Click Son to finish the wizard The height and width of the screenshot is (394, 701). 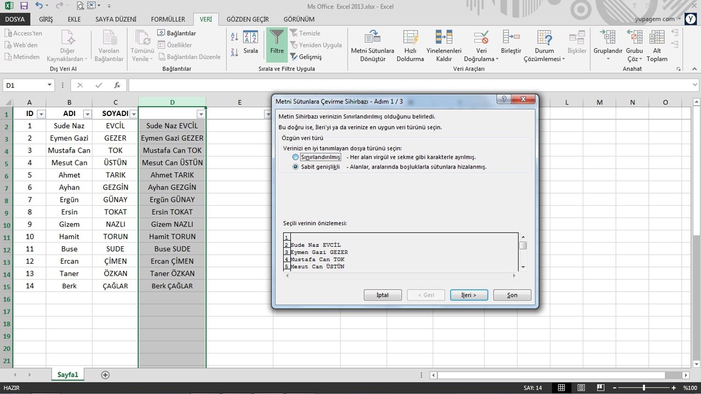pos(512,295)
